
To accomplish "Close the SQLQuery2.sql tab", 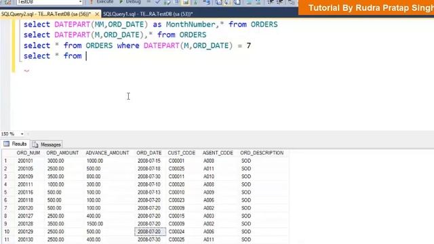I will click(x=97, y=14).
